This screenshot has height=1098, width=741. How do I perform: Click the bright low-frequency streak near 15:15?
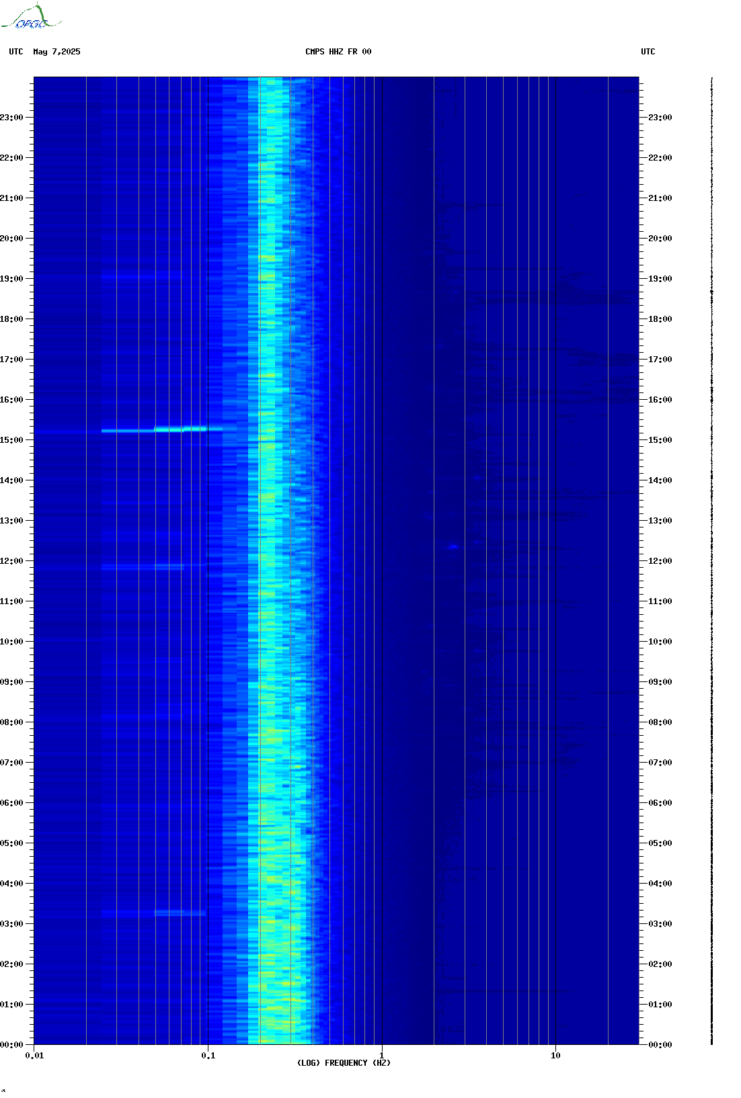pyautogui.click(x=162, y=429)
